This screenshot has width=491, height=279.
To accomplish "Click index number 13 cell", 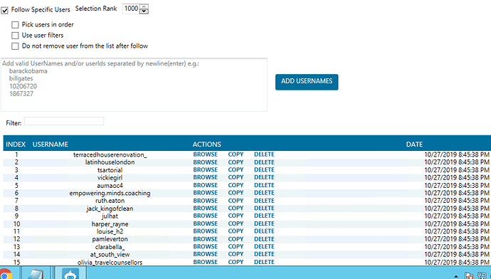I will [x=16, y=247].
